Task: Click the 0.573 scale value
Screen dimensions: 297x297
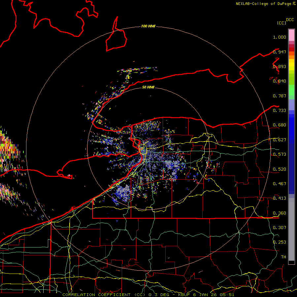Action: (280, 154)
